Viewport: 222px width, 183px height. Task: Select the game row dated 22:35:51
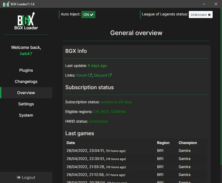pyautogui.click(x=136, y=159)
